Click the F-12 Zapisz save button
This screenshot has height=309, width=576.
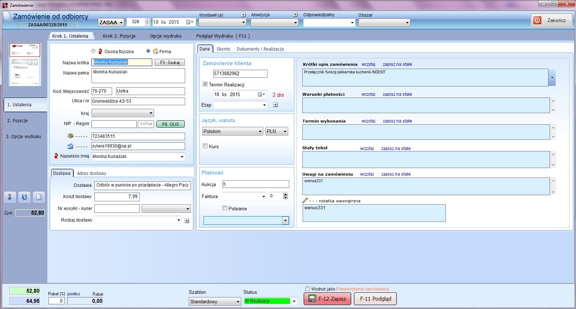(327, 299)
